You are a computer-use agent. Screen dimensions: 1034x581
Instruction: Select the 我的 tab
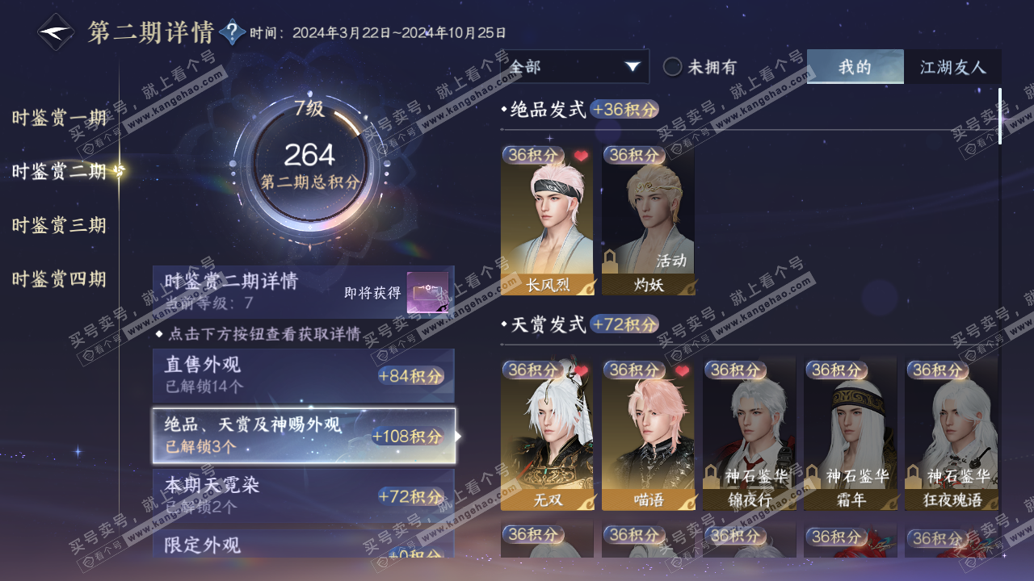click(855, 67)
